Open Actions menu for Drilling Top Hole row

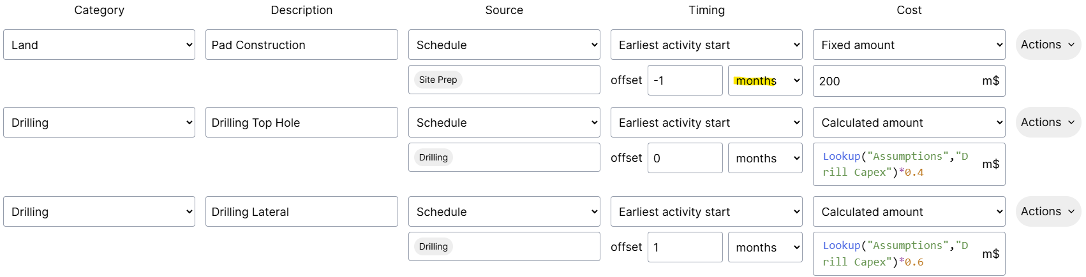(1047, 122)
